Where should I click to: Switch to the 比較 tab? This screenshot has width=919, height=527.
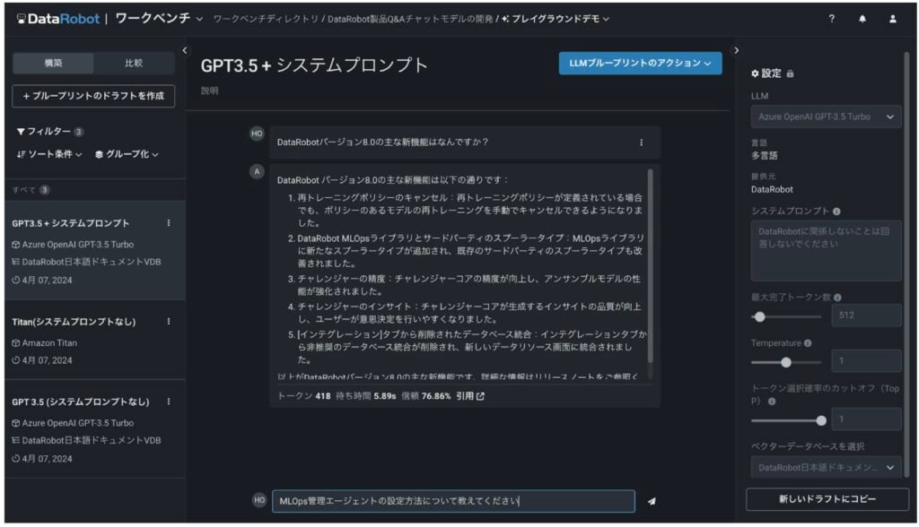pos(132,63)
